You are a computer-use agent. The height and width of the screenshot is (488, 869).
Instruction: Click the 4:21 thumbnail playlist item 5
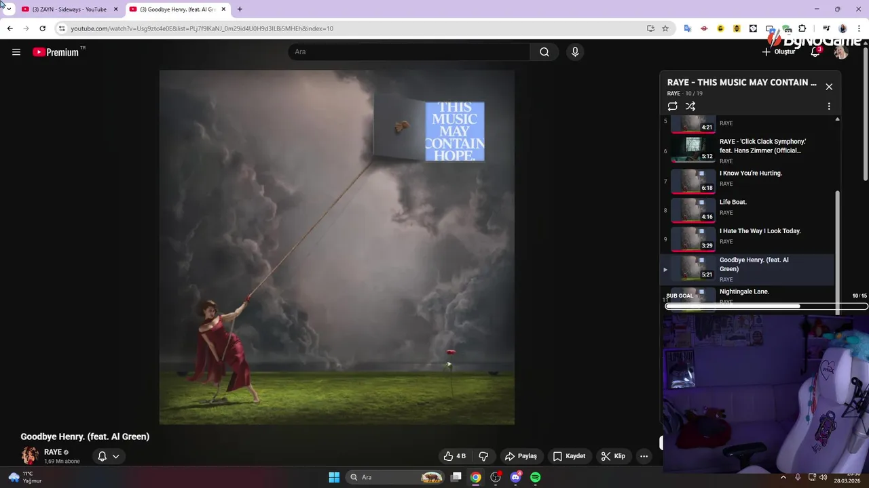pos(693,123)
